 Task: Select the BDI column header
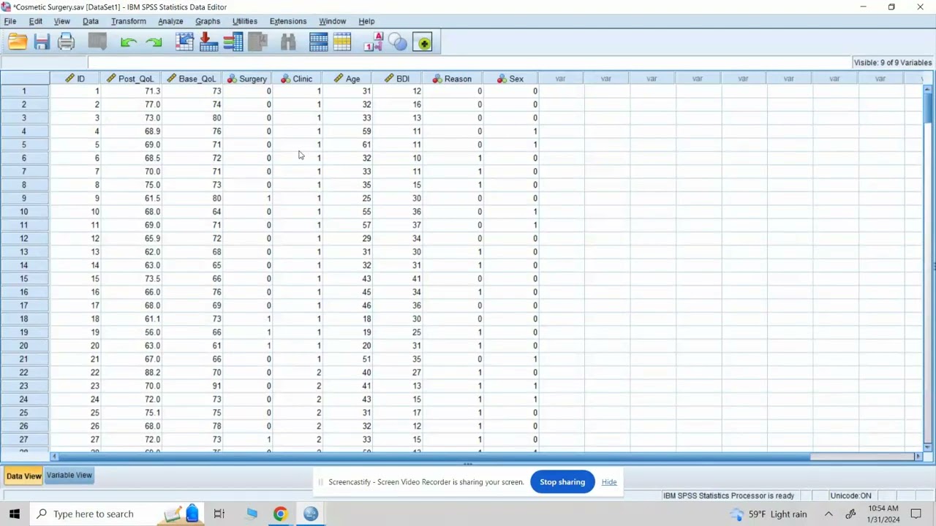click(x=397, y=78)
